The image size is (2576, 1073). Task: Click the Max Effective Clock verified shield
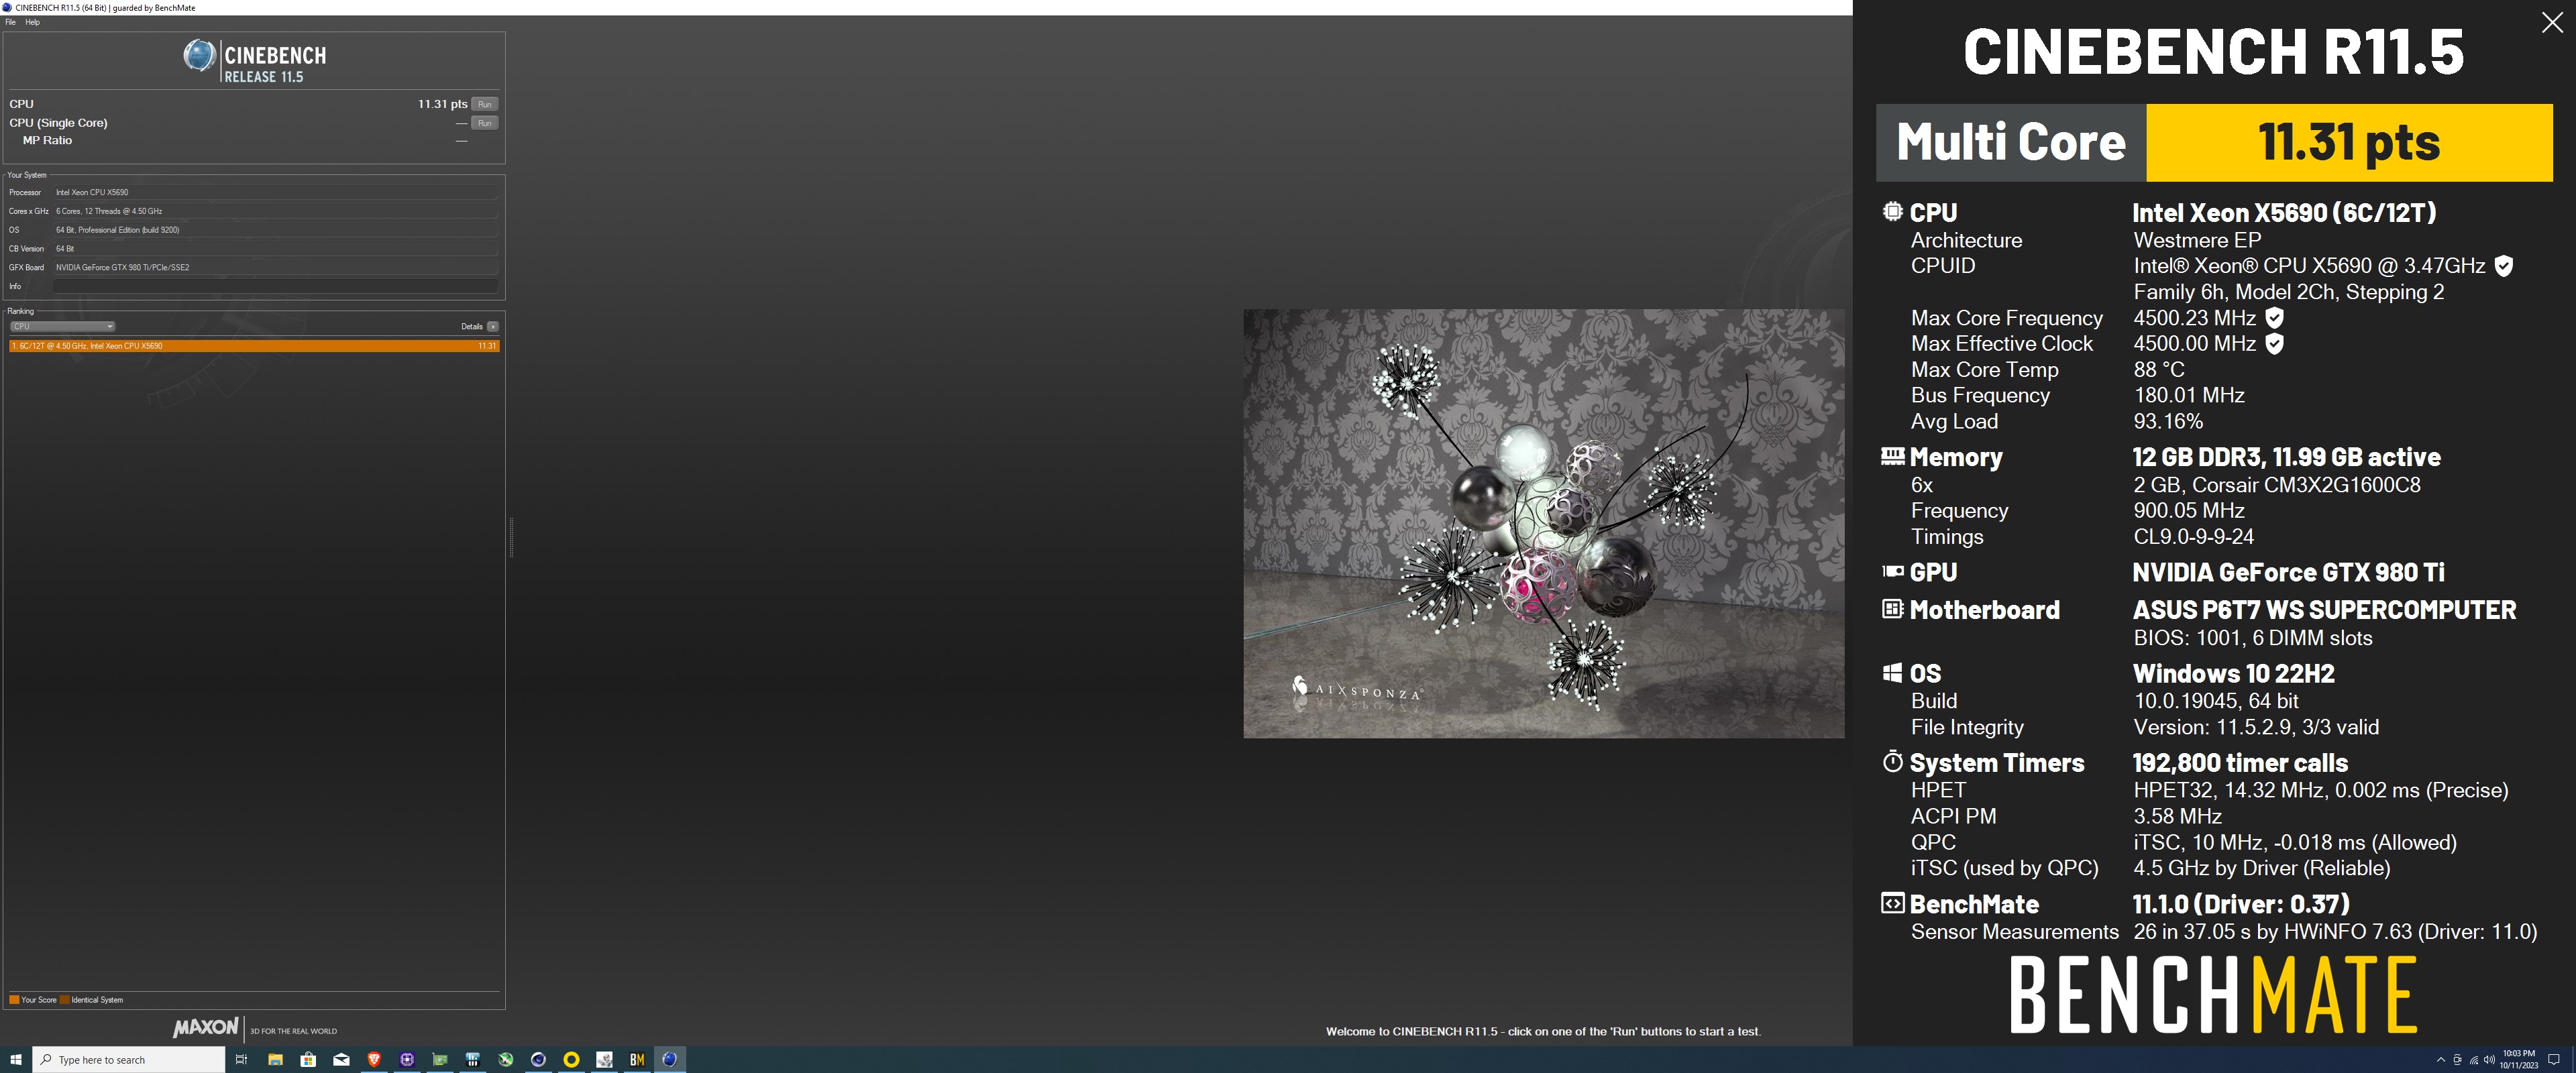2274,344
